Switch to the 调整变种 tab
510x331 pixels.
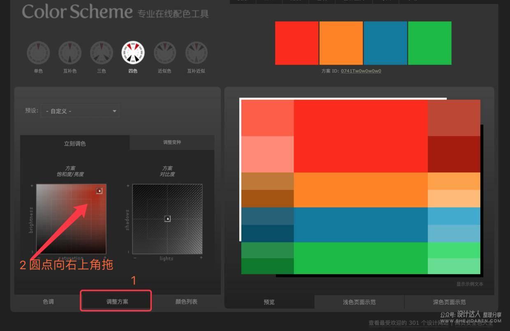pyautogui.click(x=172, y=142)
